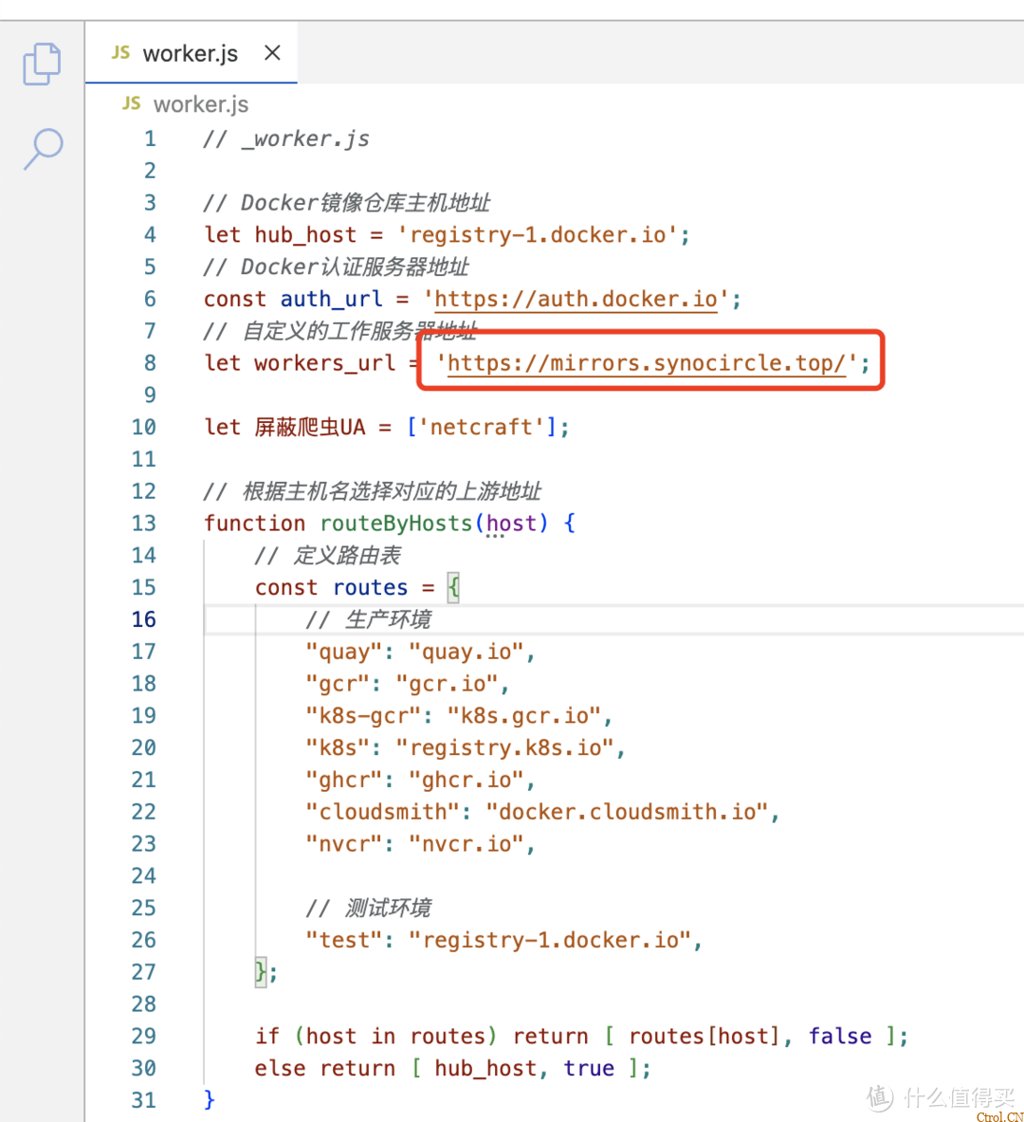1024x1122 pixels.
Task: Open the https://mirrors.synocircle.top/ link
Action: (x=646, y=363)
